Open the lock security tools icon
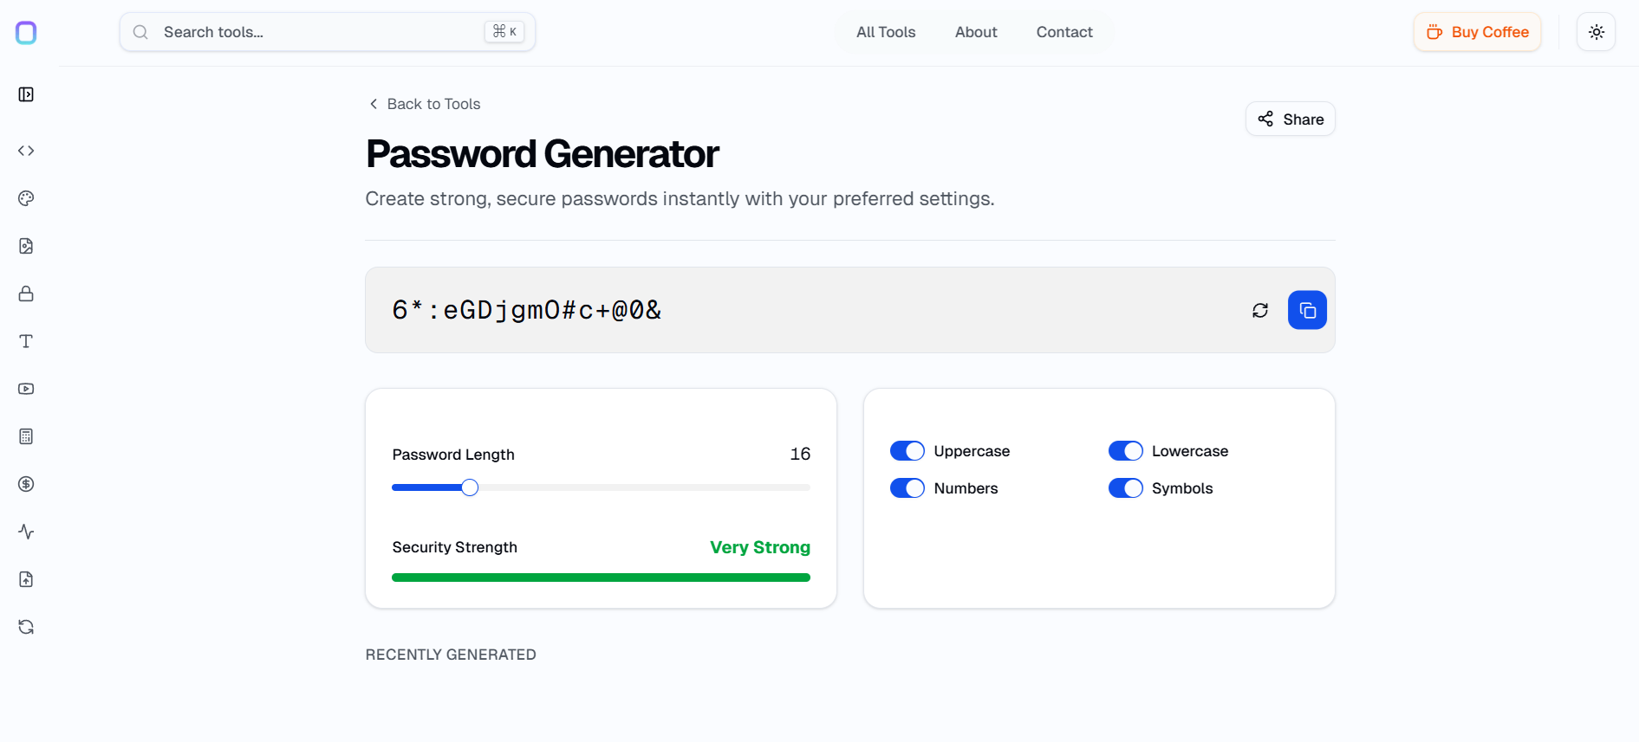 [x=26, y=294]
